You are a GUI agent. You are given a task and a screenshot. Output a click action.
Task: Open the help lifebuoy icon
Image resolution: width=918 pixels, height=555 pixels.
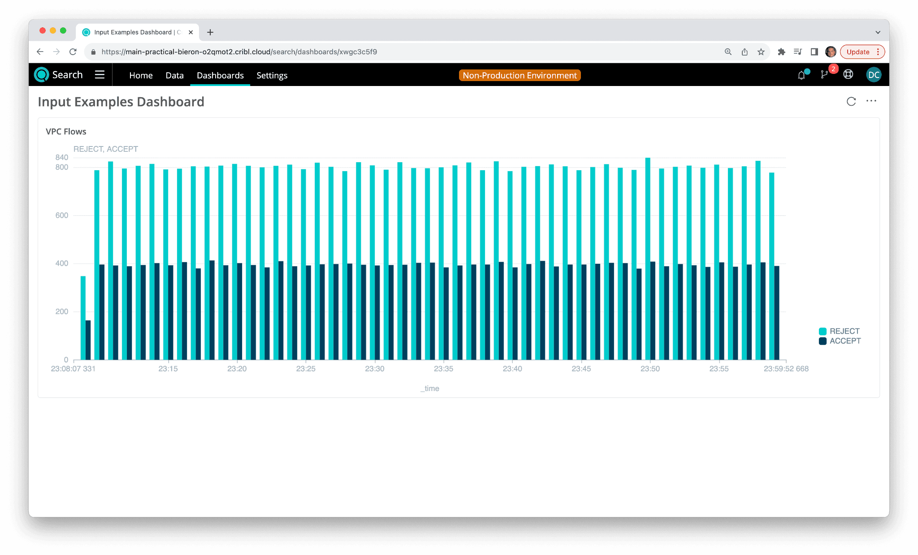pos(848,75)
